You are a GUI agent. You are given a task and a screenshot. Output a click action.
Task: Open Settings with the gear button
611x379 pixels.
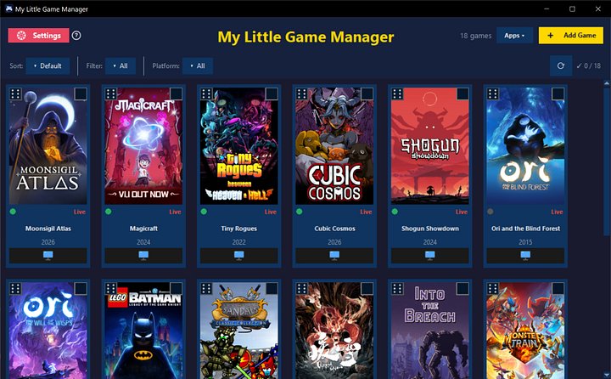[x=38, y=36]
